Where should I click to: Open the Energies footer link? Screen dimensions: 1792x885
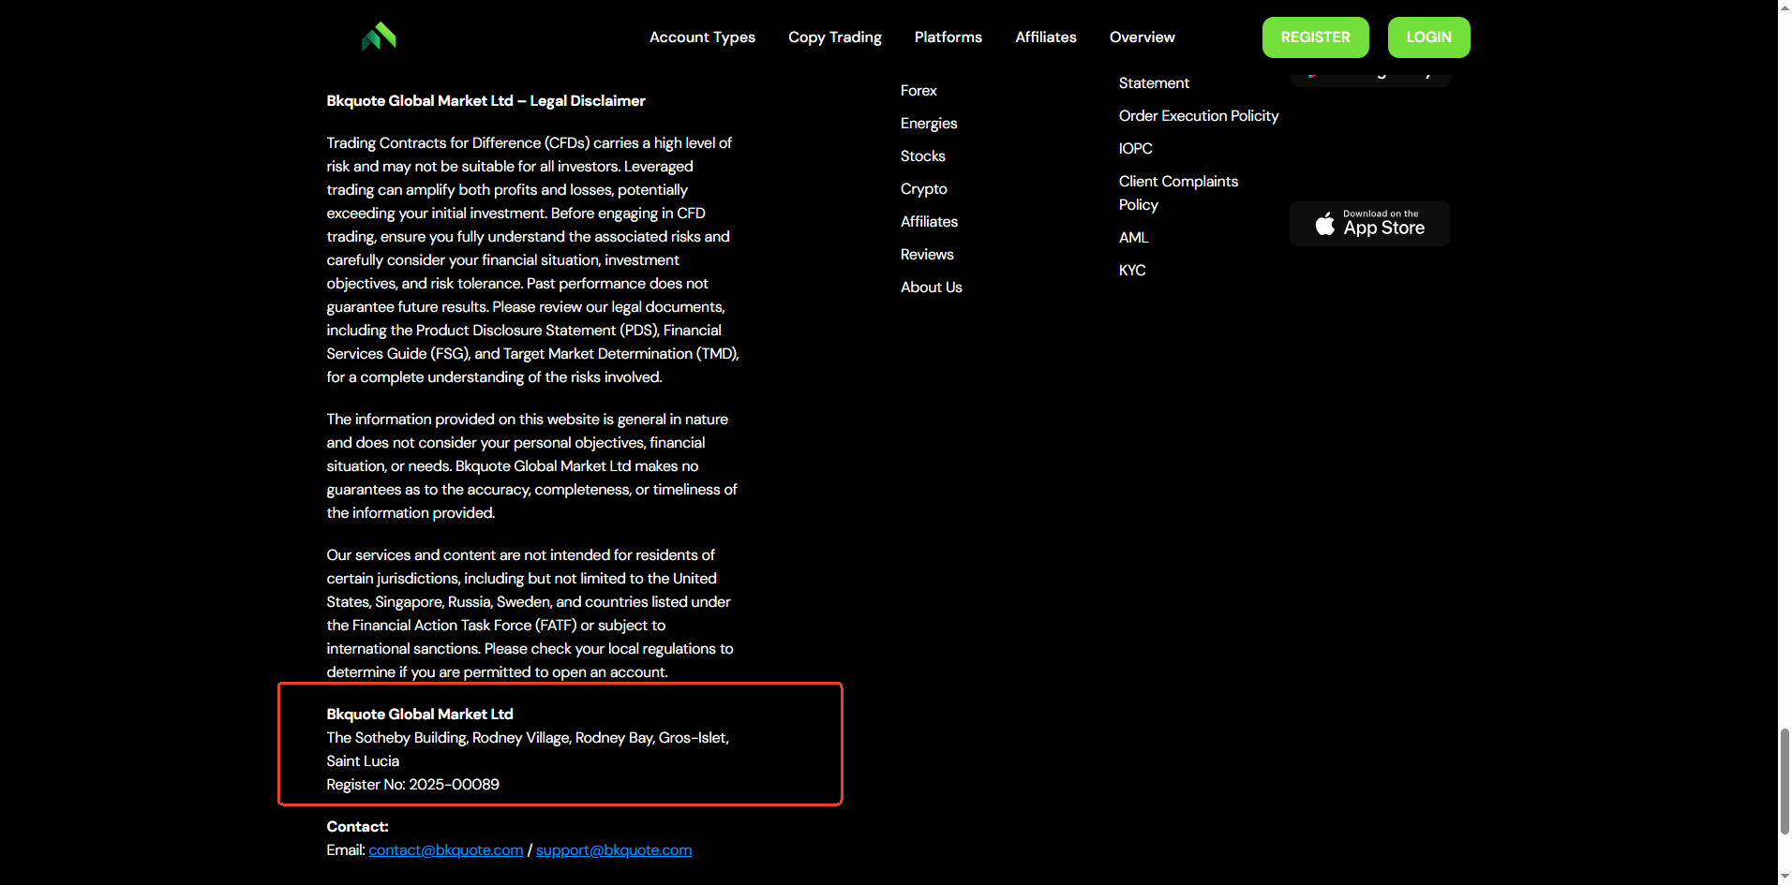(x=929, y=124)
